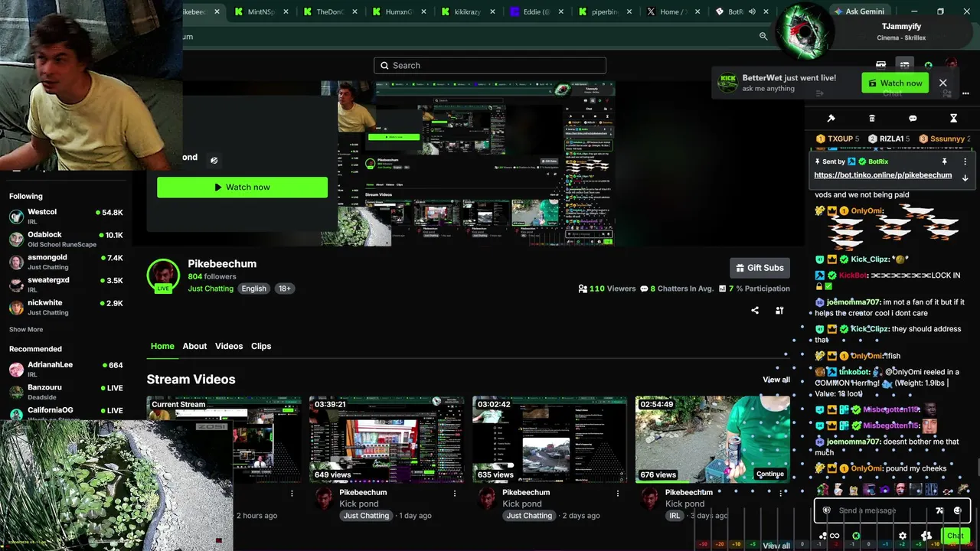Click the search magnifier icon in address bar
The image size is (980, 551).
(x=763, y=36)
